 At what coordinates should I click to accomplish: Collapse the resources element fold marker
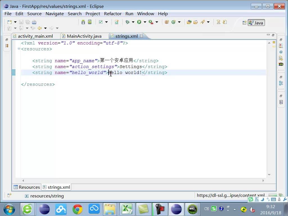coord(19,49)
